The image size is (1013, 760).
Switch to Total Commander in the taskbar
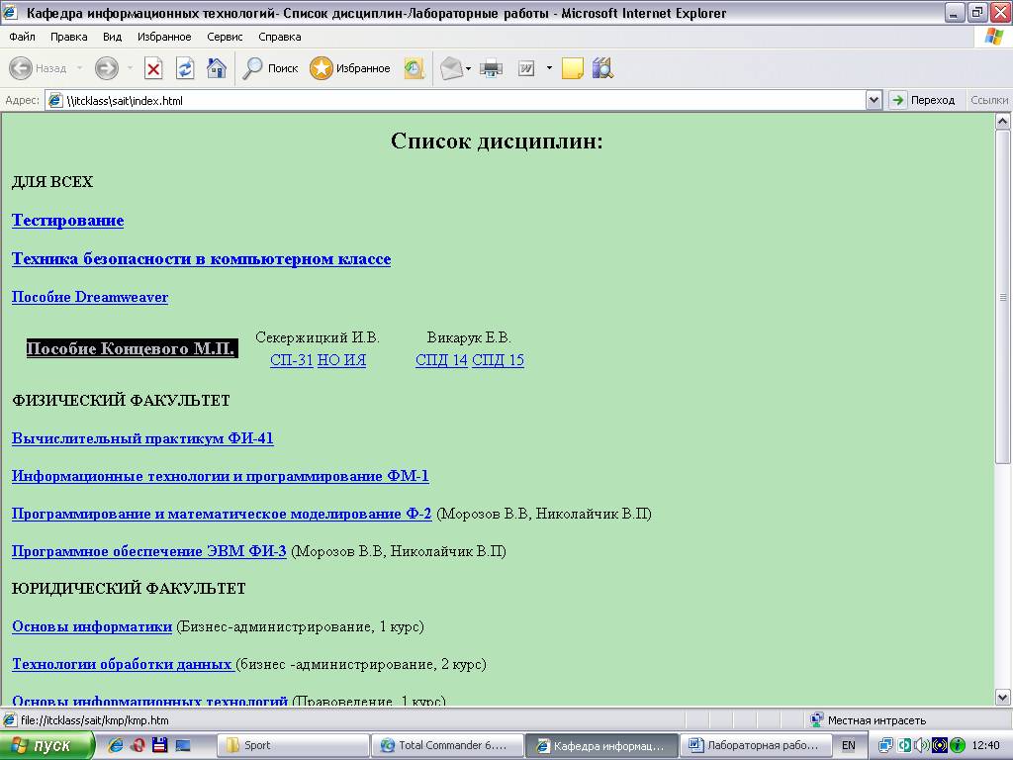[x=446, y=745]
